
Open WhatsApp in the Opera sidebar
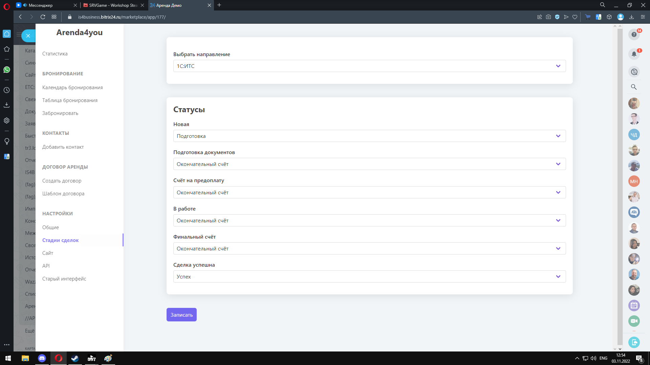(7, 70)
